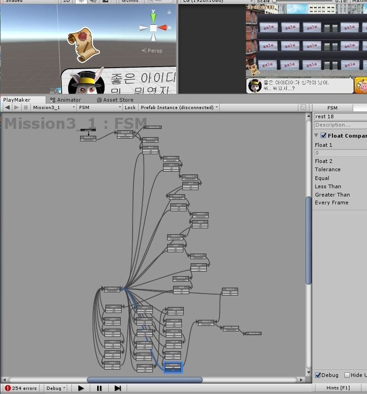This screenshot has width=367, height=394.
Task: Click the state name field 'rest 18'
Action: (x=341, y=116)
